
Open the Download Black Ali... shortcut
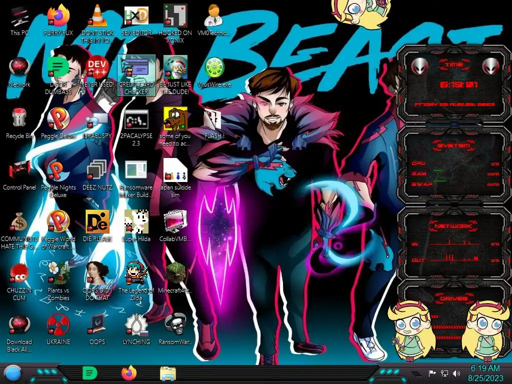[19, 333]
